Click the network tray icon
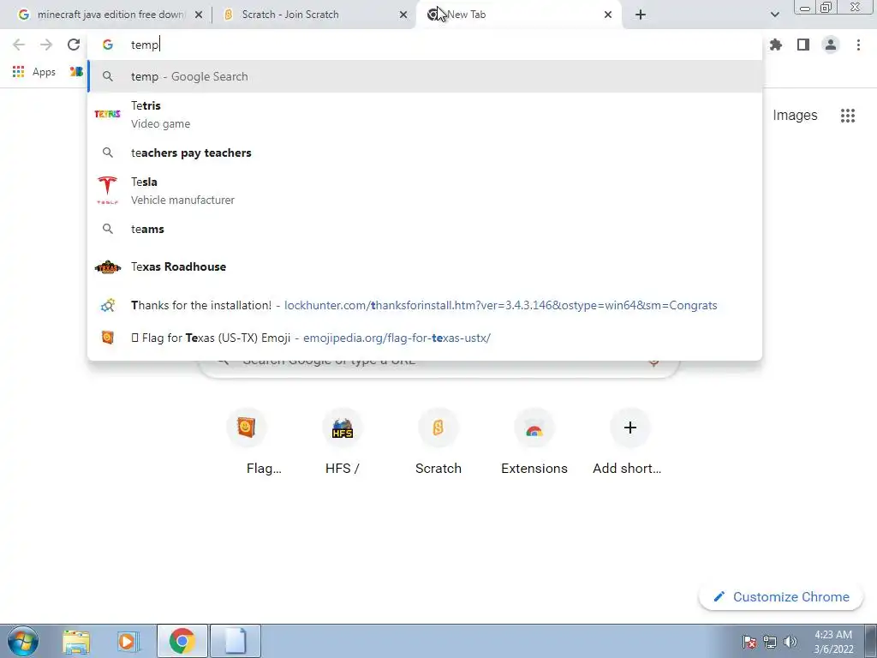This screenshot has height=658, width=877. click(770, 642)
